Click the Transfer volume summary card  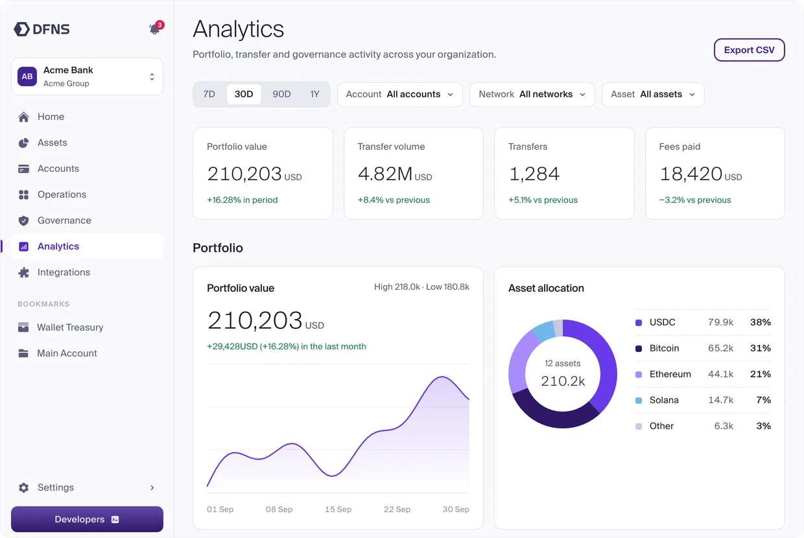click(414, 173)
